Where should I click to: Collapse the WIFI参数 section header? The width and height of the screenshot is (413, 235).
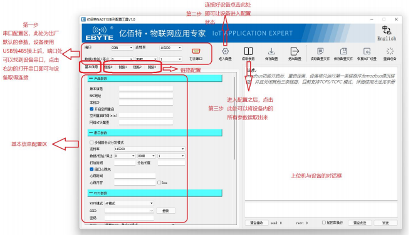tap(155, 193)
